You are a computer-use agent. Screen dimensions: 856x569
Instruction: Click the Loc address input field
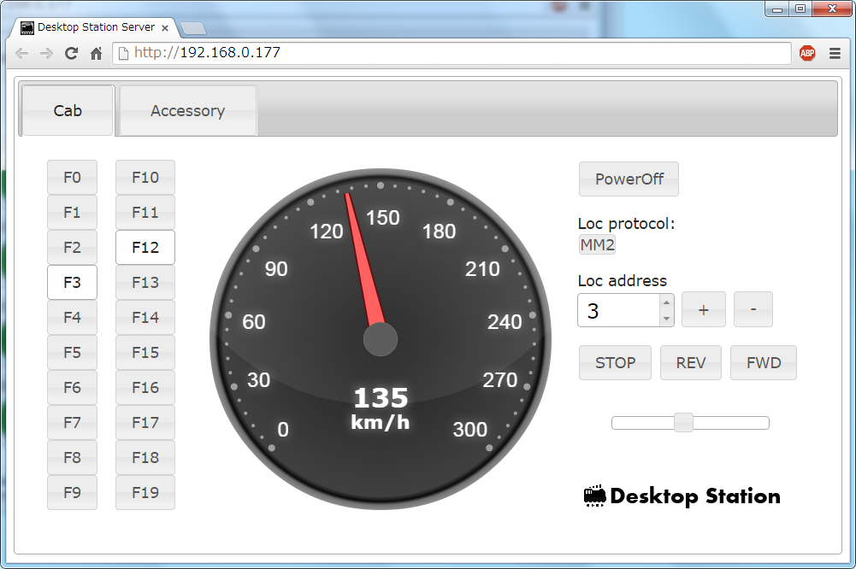pyautogui.click(x=619, y=310)
